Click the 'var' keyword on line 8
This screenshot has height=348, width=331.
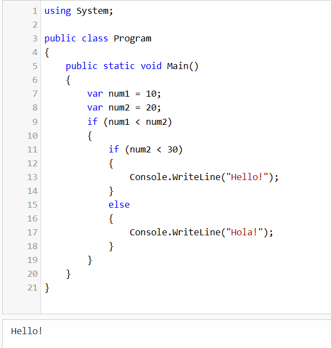click(x=95, y=108)
